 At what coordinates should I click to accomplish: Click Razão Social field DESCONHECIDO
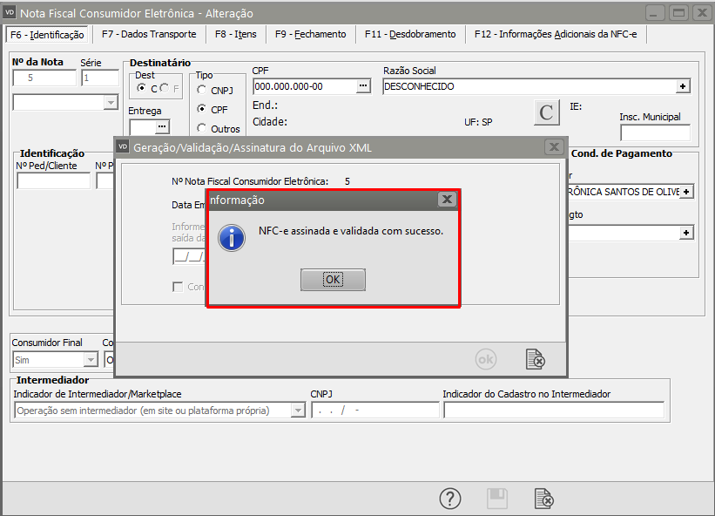[x=530, y=86]
